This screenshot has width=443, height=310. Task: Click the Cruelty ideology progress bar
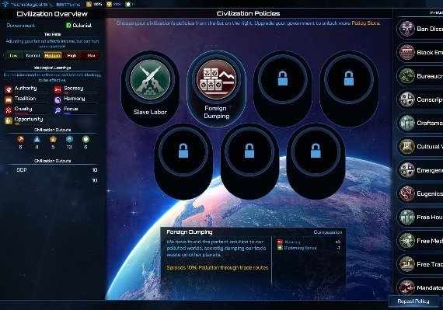click(x=31, y=113)
